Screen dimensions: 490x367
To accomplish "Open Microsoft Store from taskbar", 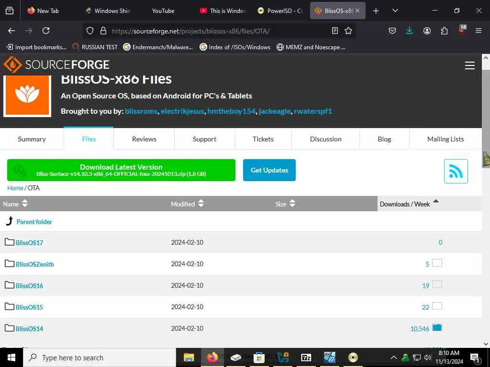I will tap(259, 357).
